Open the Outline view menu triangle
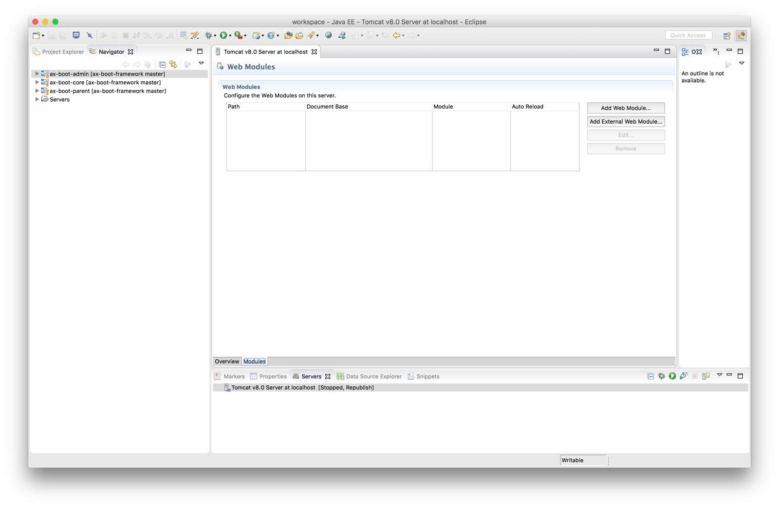This screenshot has height=508, width=779. [742, 63]
